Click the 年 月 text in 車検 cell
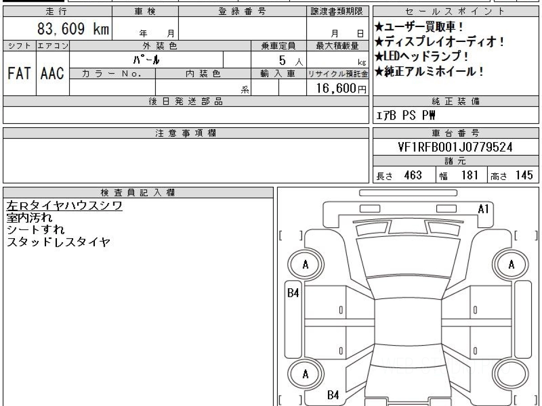 (157, 33)
